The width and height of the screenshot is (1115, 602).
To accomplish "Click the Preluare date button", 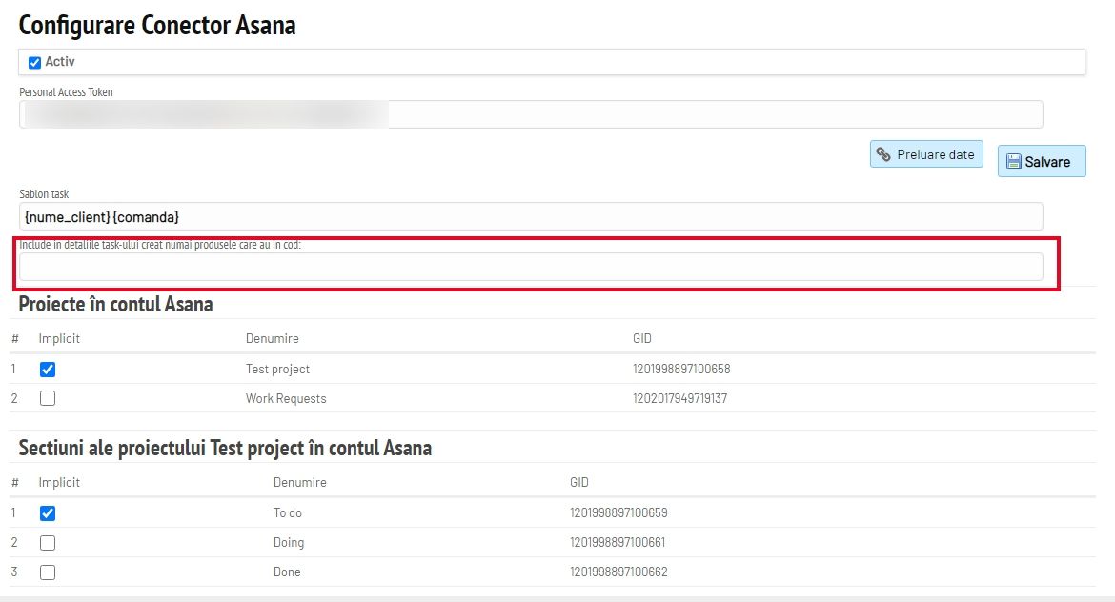I will (x=926, y=154).
